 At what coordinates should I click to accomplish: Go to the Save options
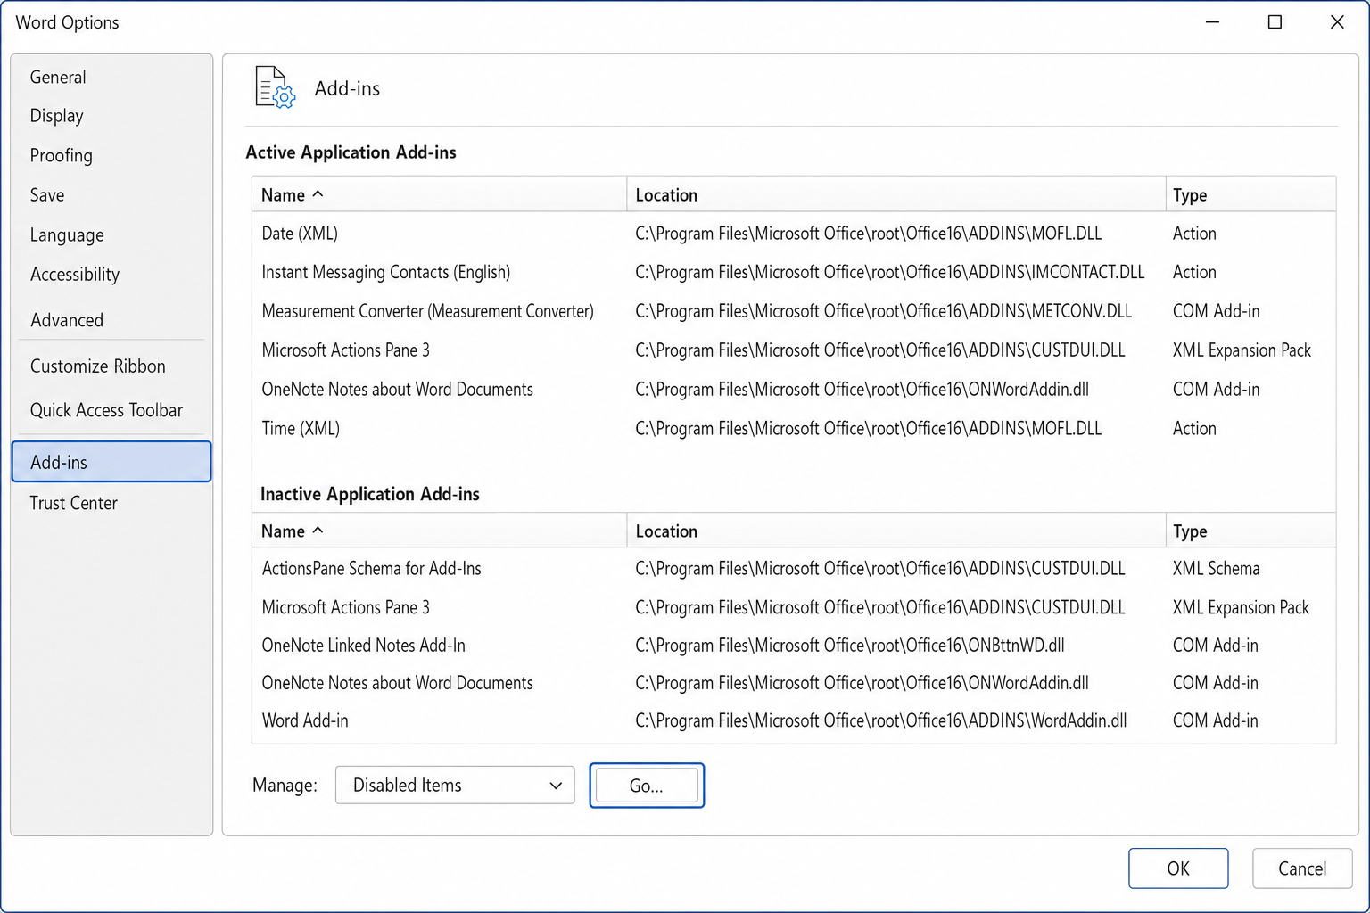point(46,195)
